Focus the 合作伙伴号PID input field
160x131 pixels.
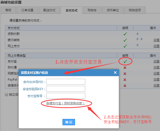coord(66,82)
